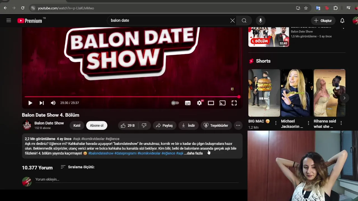Open the 1. Bölüm video thumbnail

(x=268, y=37)
